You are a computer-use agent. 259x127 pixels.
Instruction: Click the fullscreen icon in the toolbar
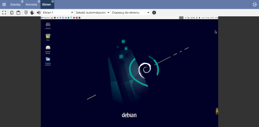click(4, 13)
